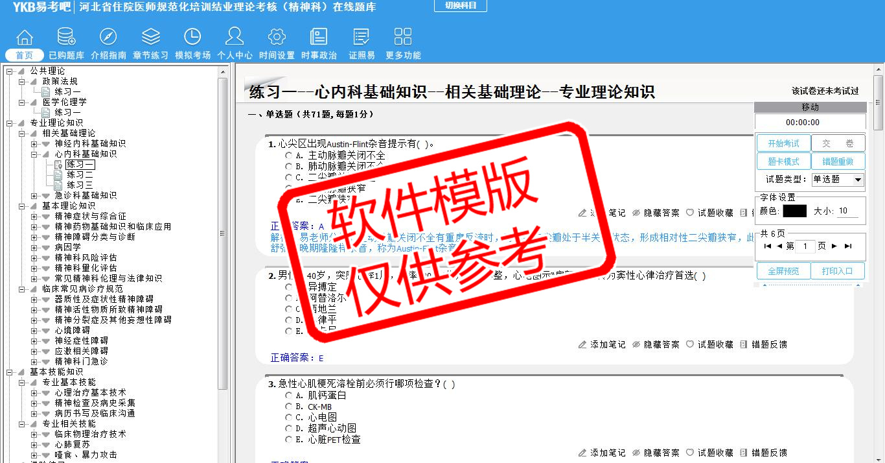This screenshot has height=463, width=885.
Task: Go to last page arrow icon
Action: tap(848, 246)
